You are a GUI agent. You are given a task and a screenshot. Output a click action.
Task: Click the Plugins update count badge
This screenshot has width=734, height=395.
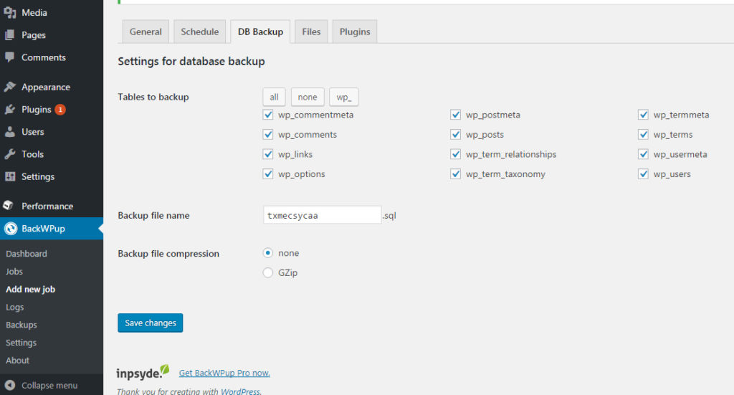click(60, 110)
